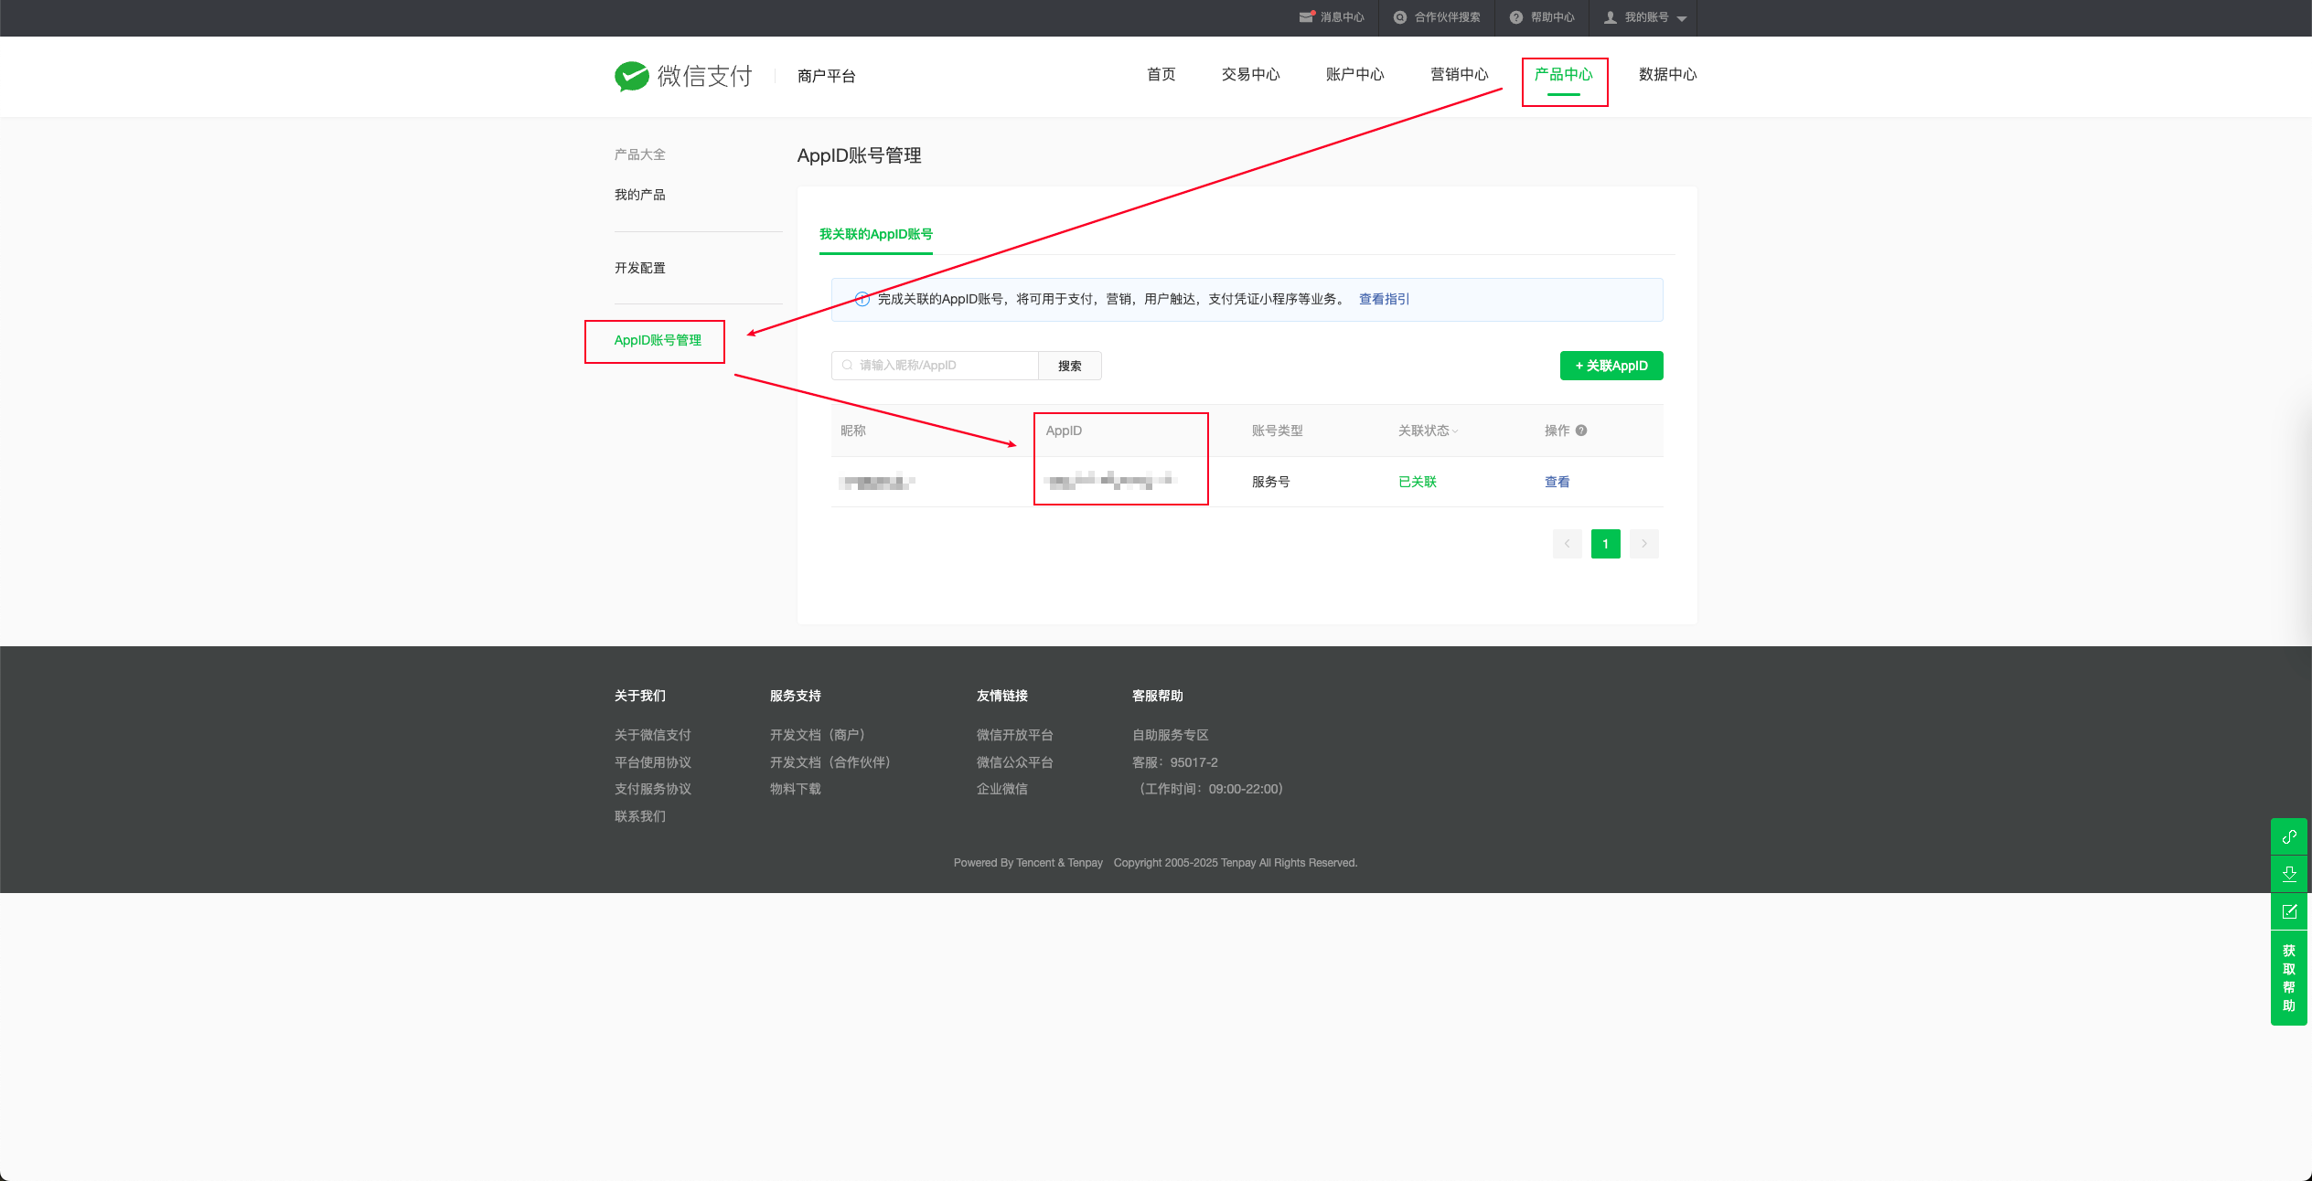The width and height of the screenshot is (2312, 1181).
Task: Go to previous page arrow
Action: [1567, 544]
